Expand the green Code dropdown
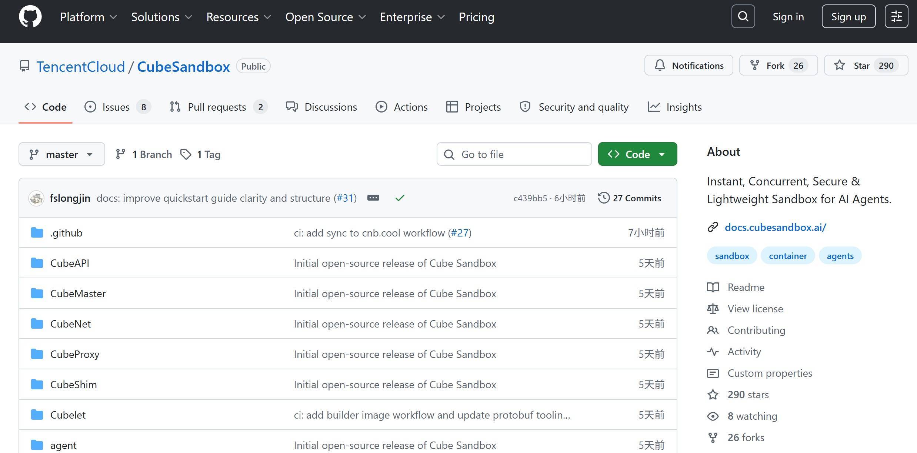This screenshot has height=453, width=917. tap(637, 154)
